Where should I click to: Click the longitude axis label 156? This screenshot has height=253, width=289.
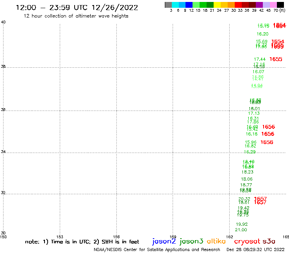pyautogui.click(x=116, y=237)
